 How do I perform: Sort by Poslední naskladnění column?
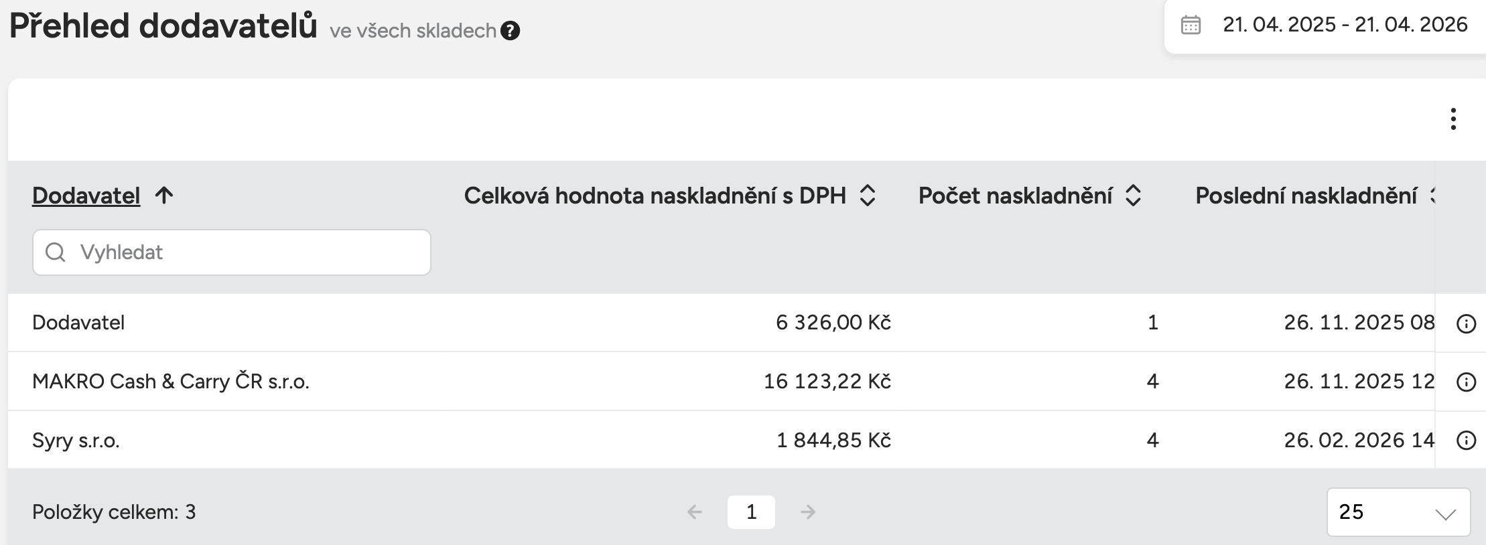point(1430,196)
